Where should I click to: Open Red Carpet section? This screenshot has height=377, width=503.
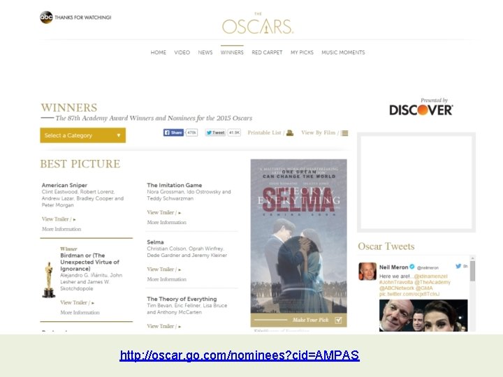click(x=267, y=52)
